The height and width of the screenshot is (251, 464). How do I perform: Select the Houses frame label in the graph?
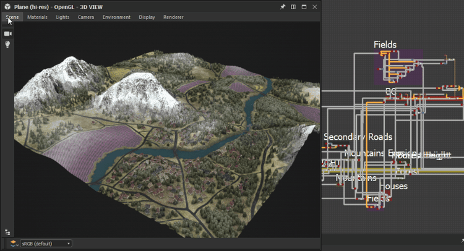click(393, 186)
